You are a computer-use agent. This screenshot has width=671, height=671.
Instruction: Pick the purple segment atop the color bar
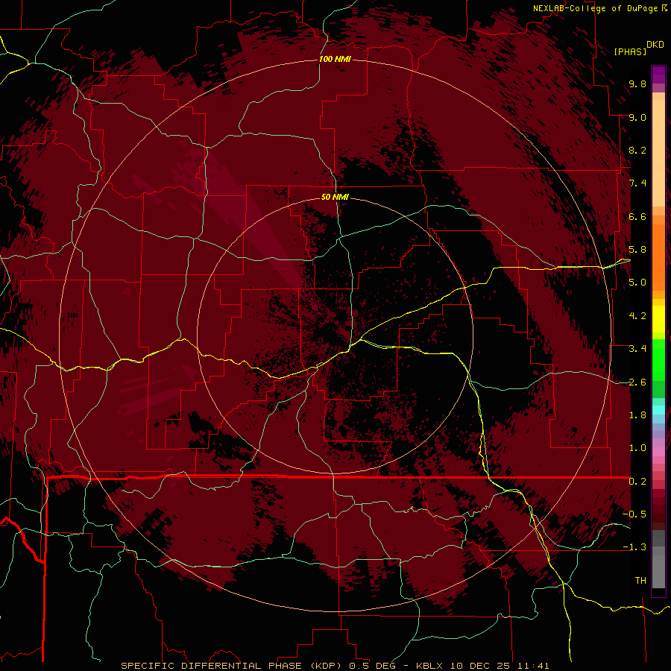658,75
